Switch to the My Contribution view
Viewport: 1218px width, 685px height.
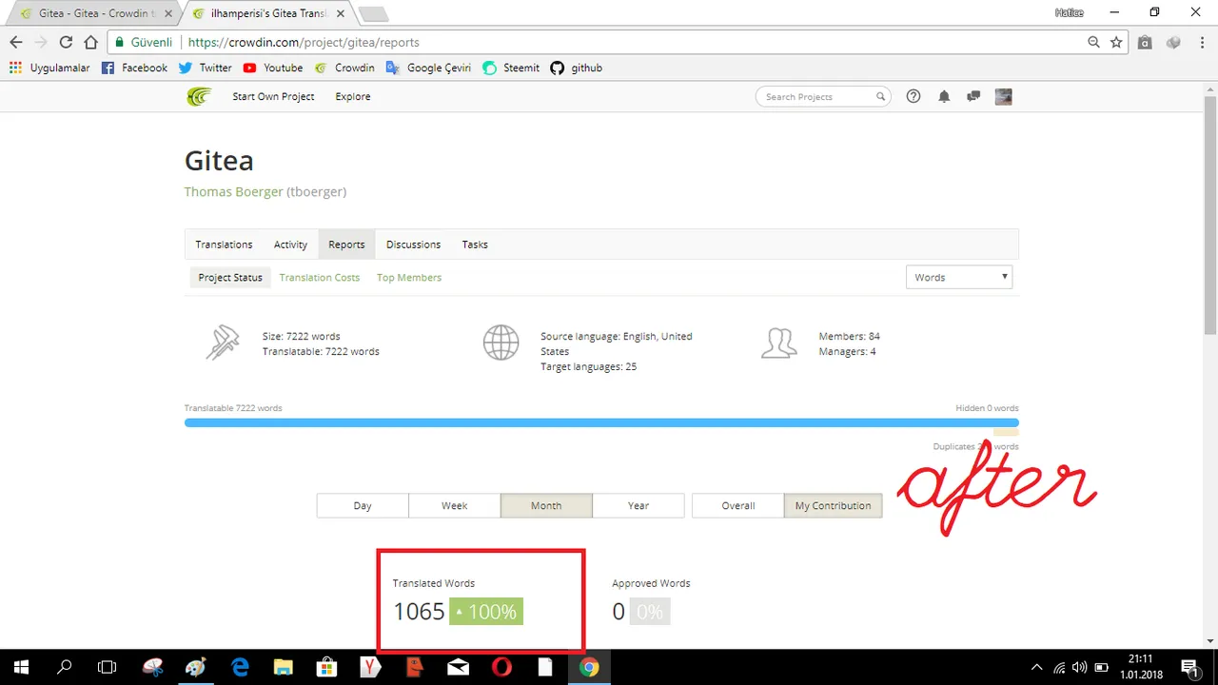(833, 505)
